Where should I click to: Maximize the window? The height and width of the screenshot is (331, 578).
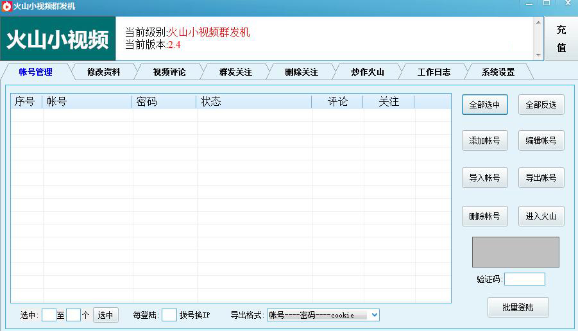[x=547, y=3]
